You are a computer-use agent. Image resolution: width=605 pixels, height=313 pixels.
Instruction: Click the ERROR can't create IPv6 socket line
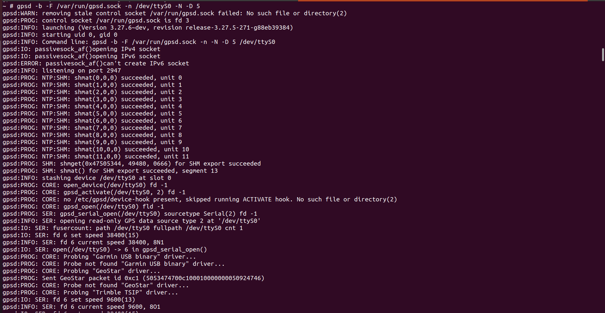click(x=96, y=63)
